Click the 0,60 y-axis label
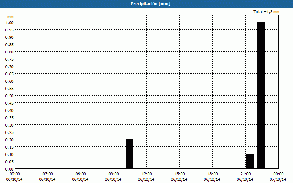This screenshot has height=183, width=293. 10,81
